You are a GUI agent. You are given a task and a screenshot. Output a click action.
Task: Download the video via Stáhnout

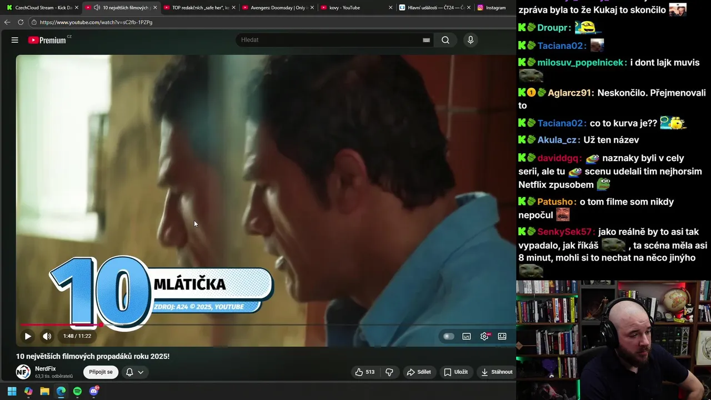[x=497, y=372]
